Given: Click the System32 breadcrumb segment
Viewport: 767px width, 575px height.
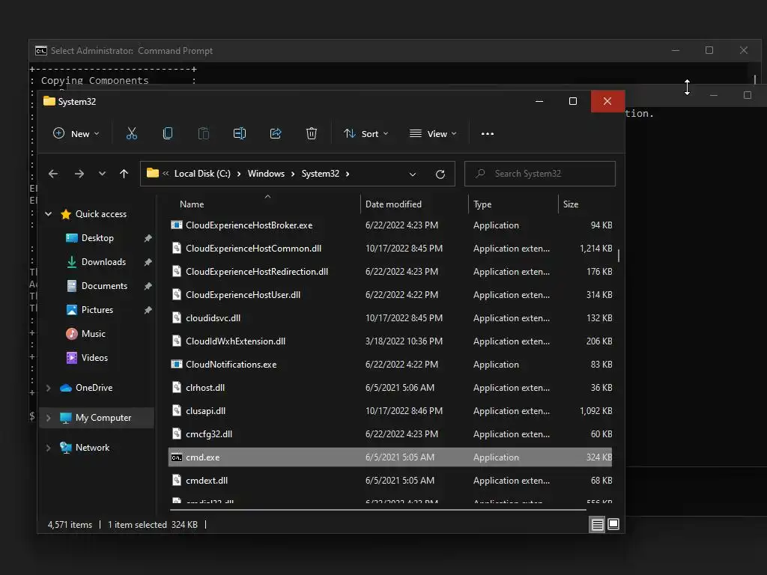Looking at the screenshot, I should click(320, 174).
